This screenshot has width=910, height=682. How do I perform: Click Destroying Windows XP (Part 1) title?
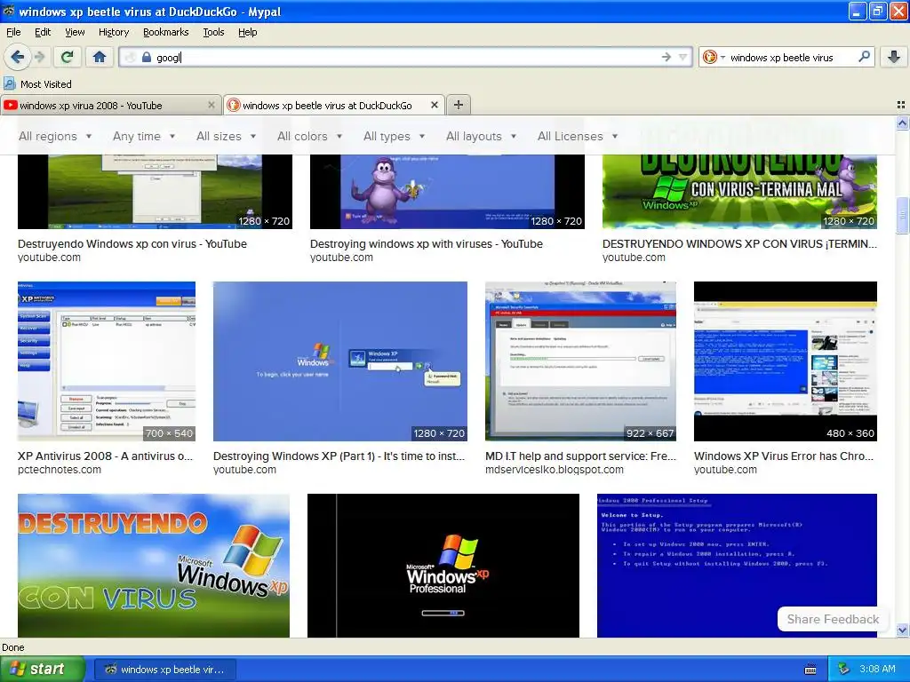[339, 456]
